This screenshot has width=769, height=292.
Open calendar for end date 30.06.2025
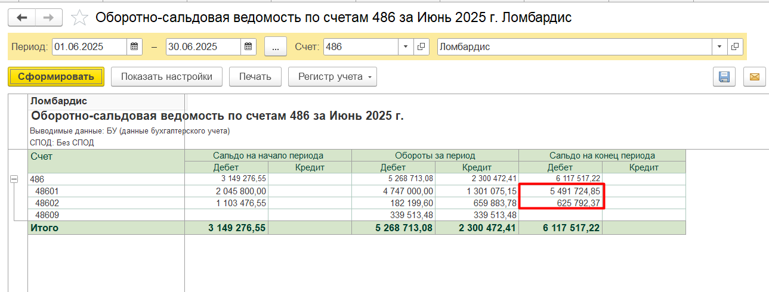[249, 46]
